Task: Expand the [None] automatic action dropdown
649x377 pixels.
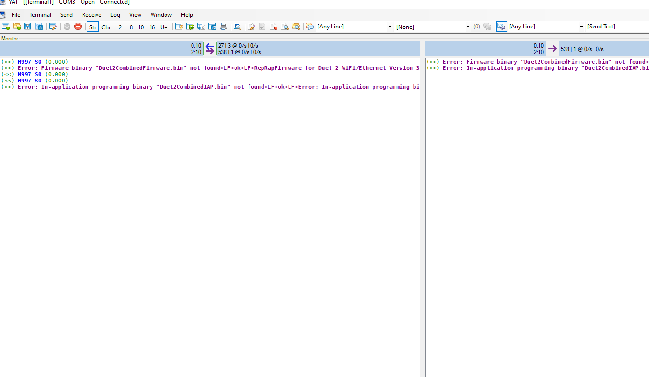Action: [468, 27]
